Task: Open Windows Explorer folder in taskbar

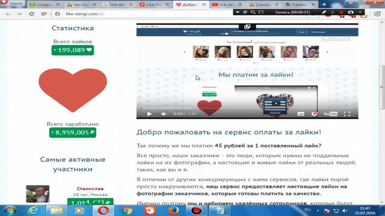Action: 56,211
